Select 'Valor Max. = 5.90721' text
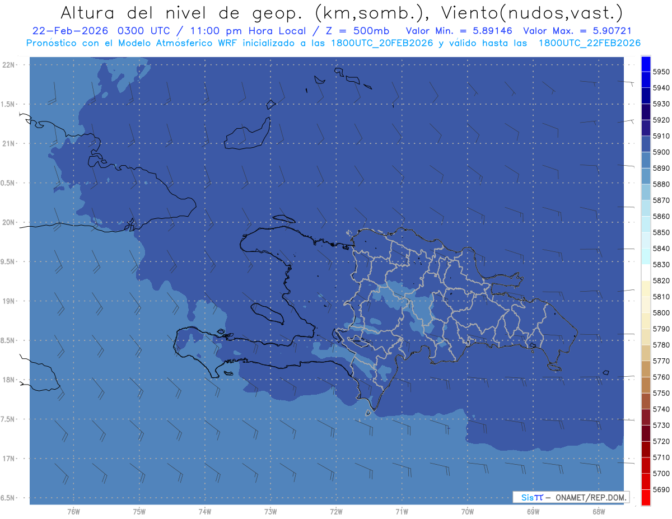This screenshot has height=519, width=672. pyautogui.click(x=577, y=31)
